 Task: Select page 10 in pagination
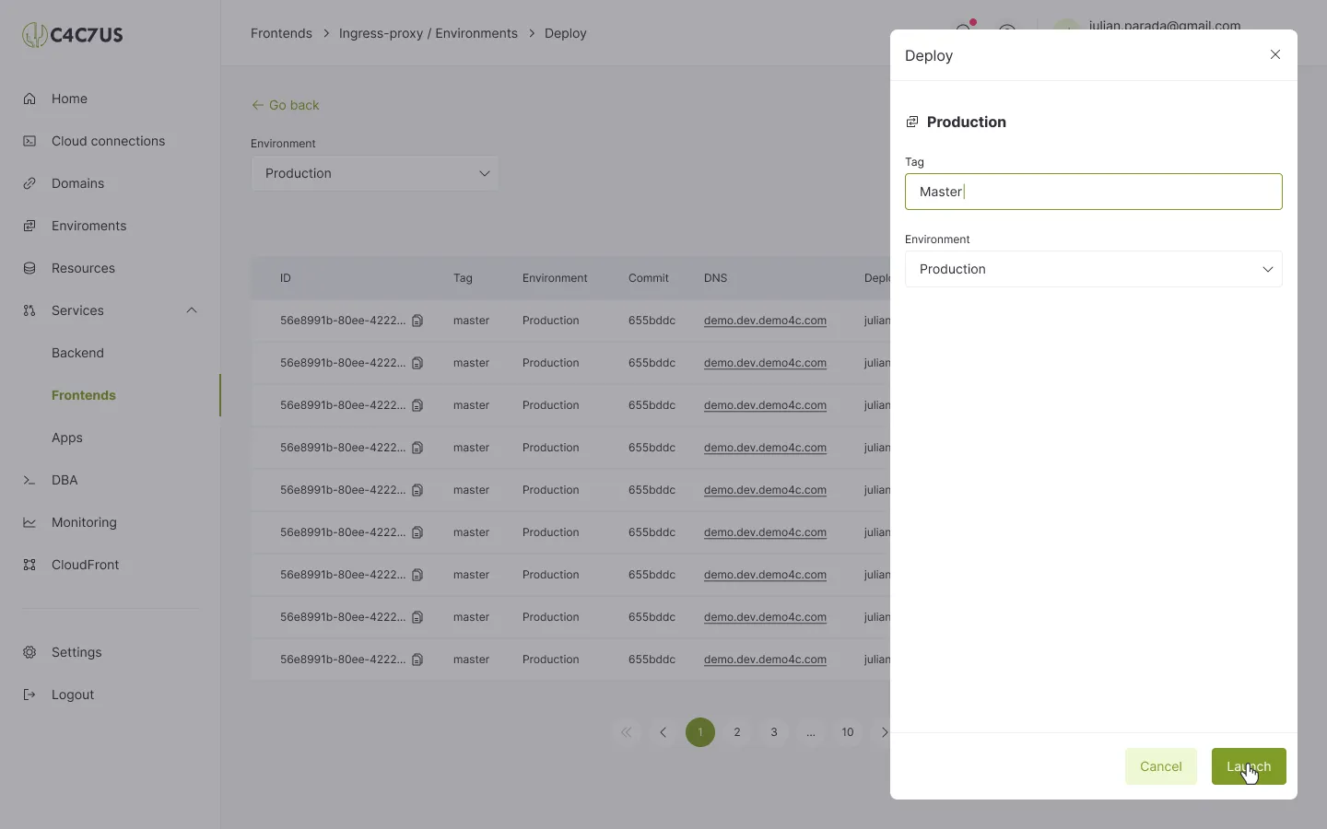tap(848, 732)
